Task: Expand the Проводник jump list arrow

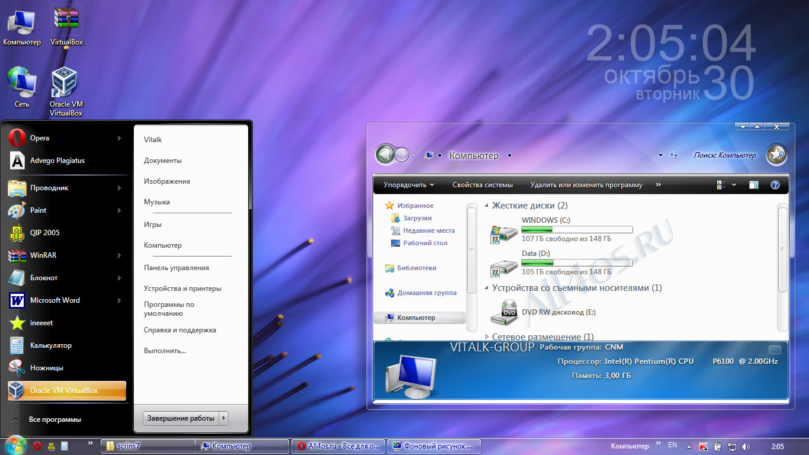Action: point(119,188)
